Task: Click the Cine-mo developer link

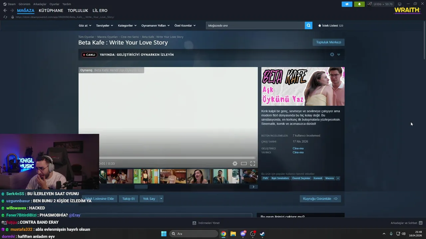Action: (298, 148)
